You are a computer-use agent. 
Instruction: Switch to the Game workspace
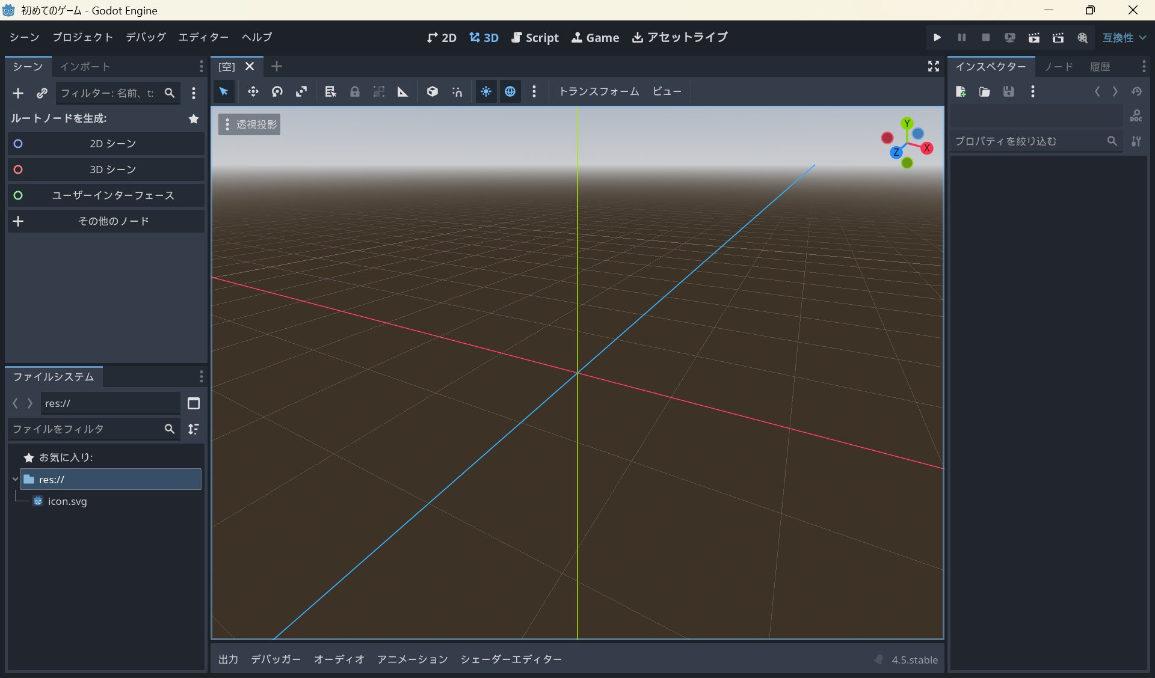[595, 37]
